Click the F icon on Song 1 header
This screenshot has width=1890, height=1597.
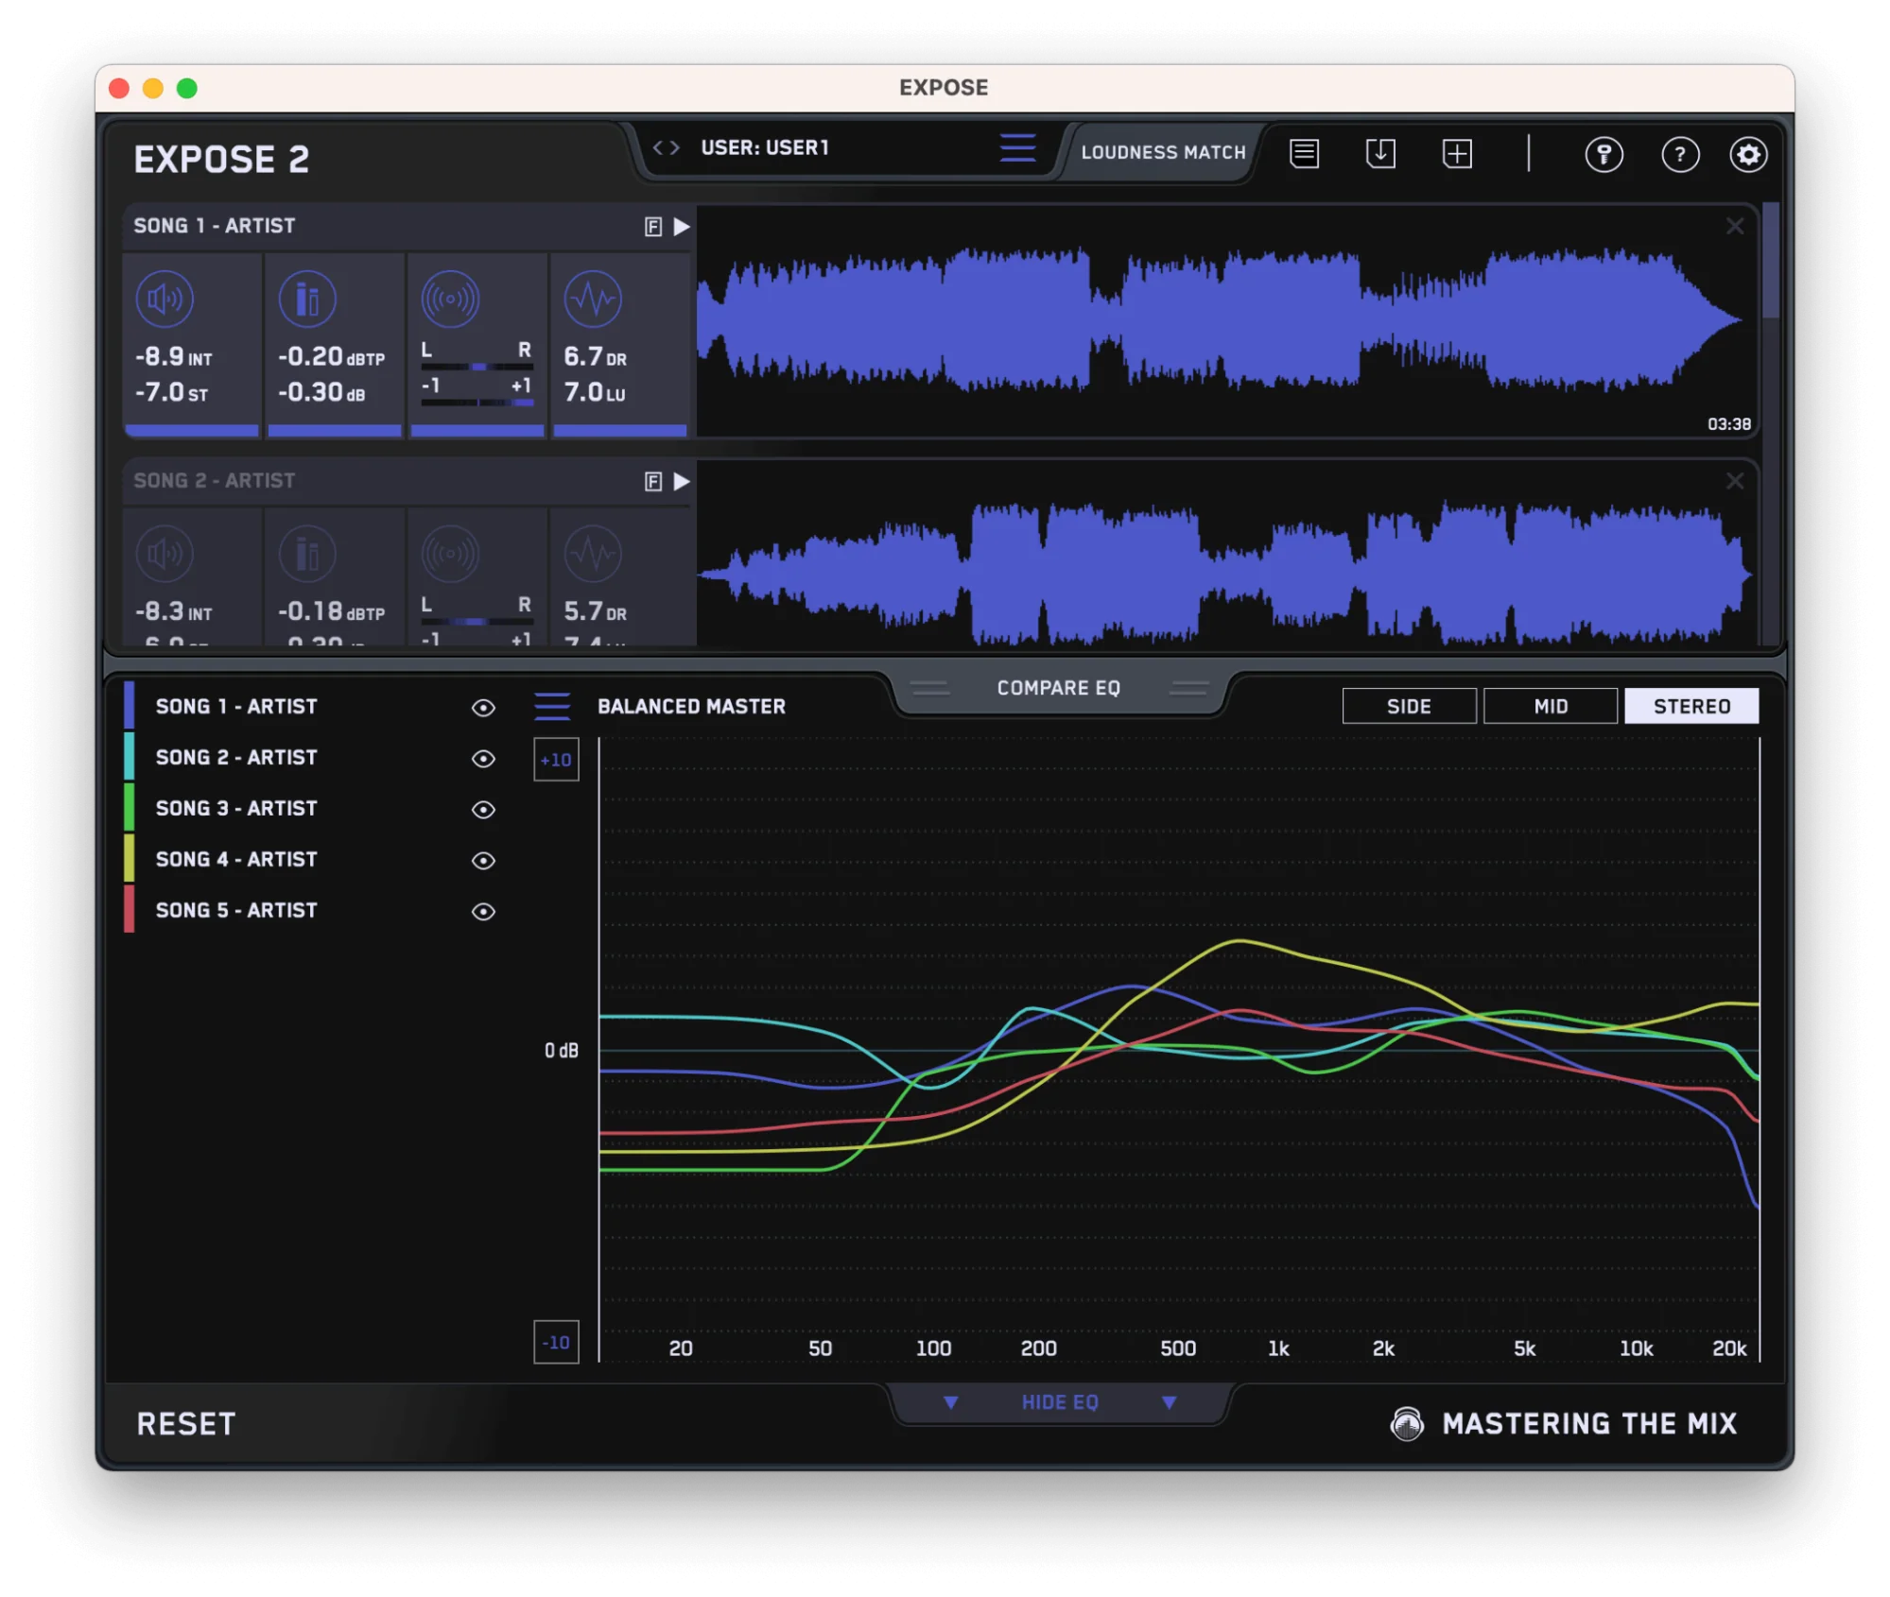pyautogui.click(x=653, y=227)
